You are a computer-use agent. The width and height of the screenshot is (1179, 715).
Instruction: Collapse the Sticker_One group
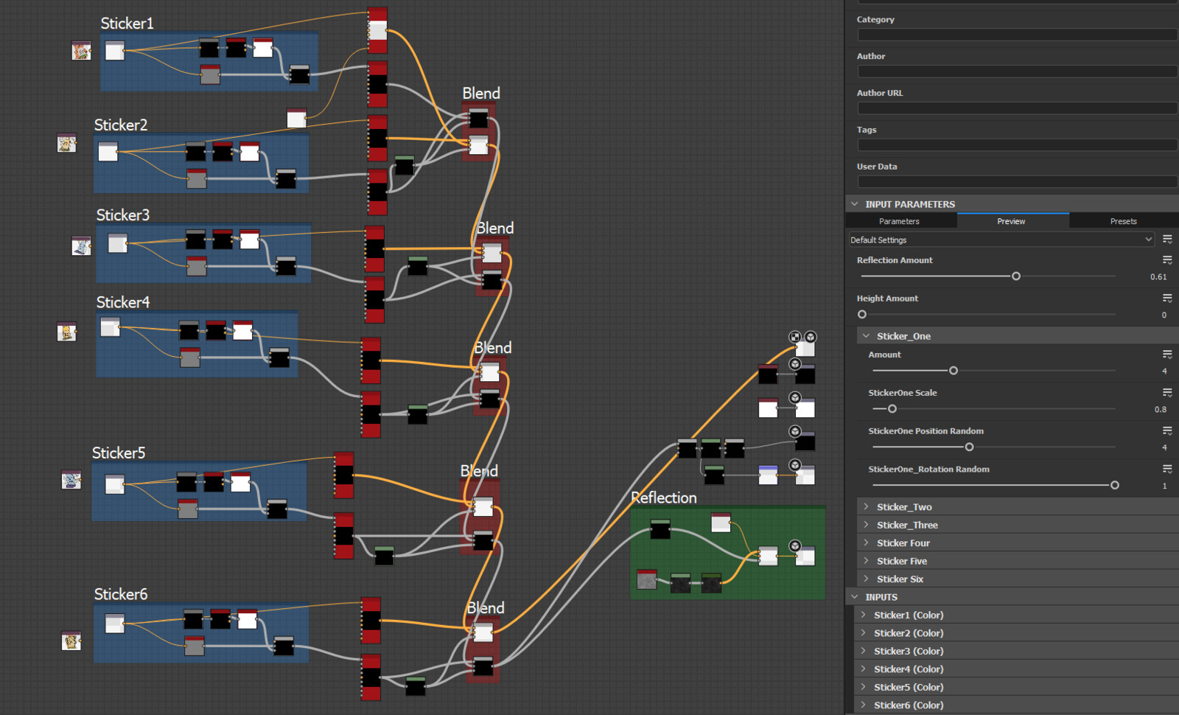(x=867, y=336)
